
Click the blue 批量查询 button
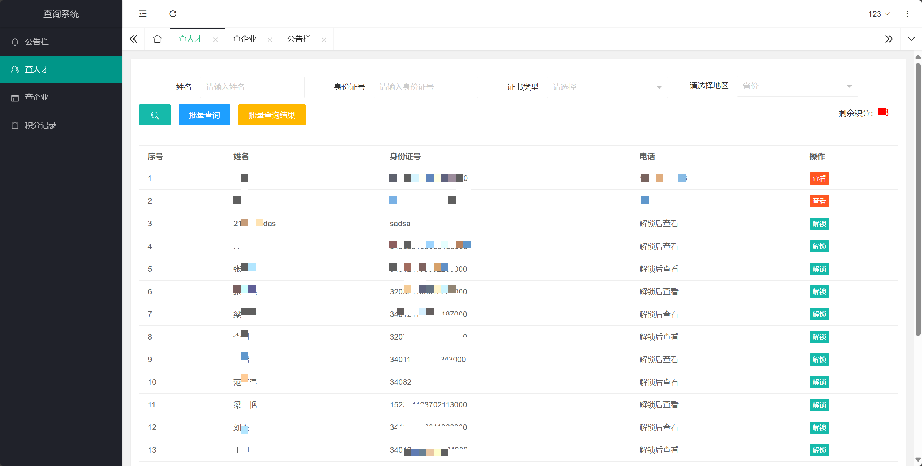click(x=204, y=115)
